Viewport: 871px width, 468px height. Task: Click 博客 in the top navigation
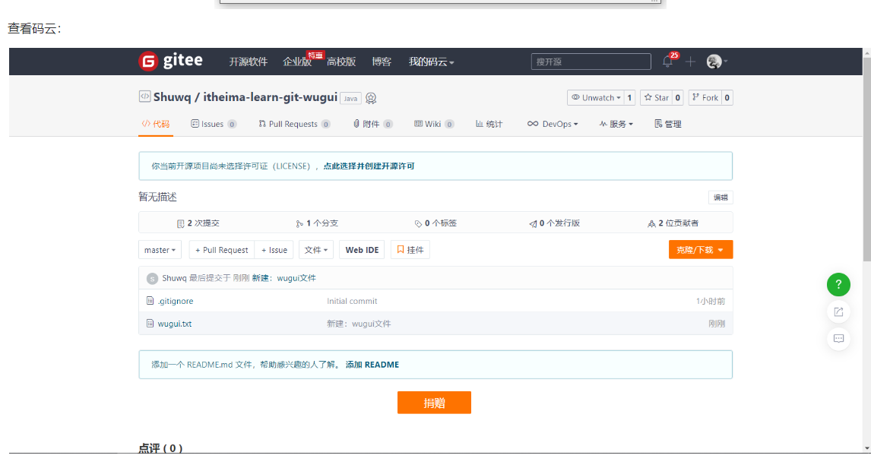tap(382, 62)
